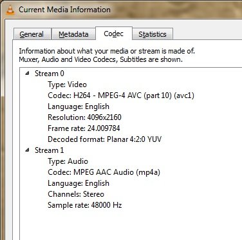
Task: Collapse the Stream 1 tree arrow
Action: pyautogui.click(x=27, y=150)
